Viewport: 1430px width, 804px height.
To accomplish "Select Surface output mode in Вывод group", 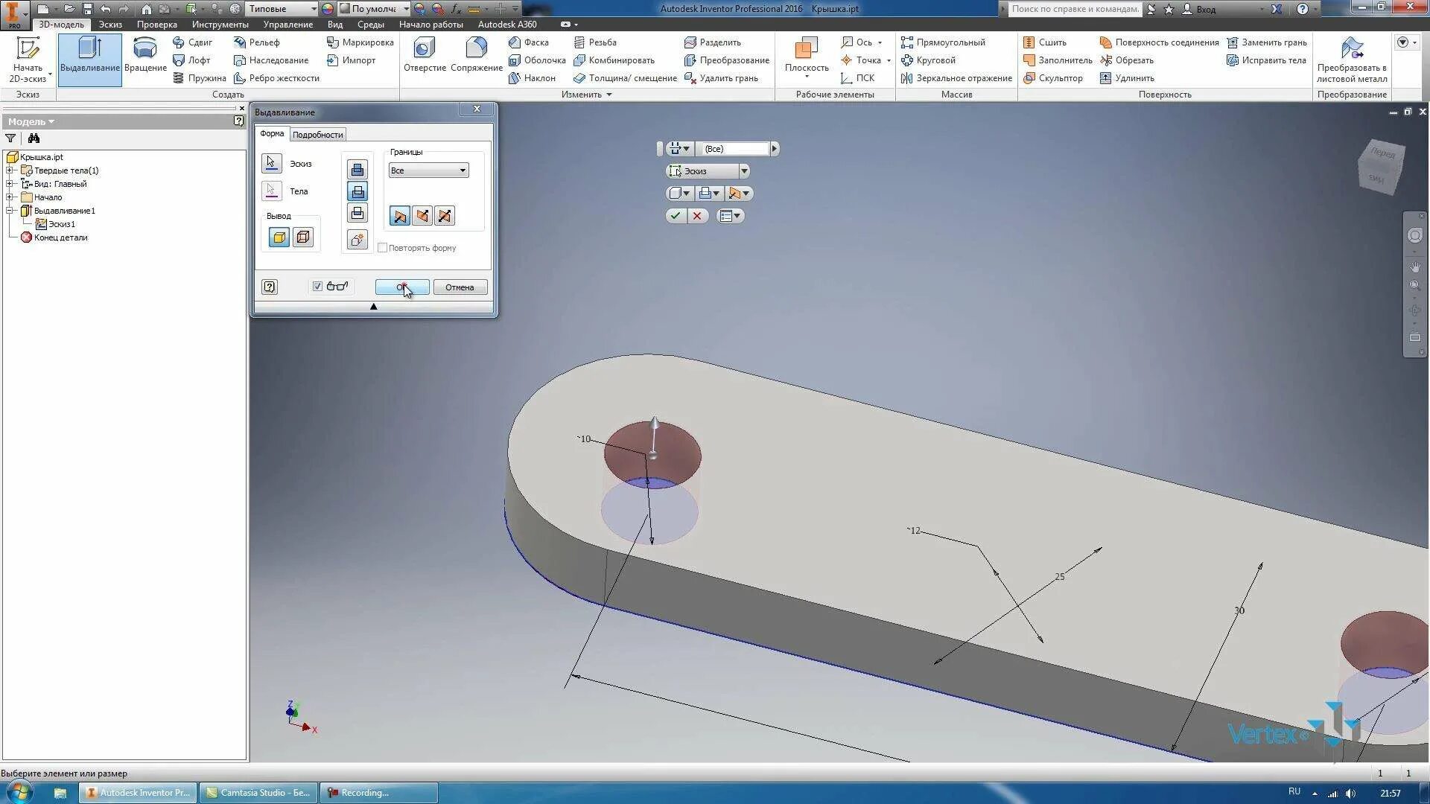I will coord(303,237).
